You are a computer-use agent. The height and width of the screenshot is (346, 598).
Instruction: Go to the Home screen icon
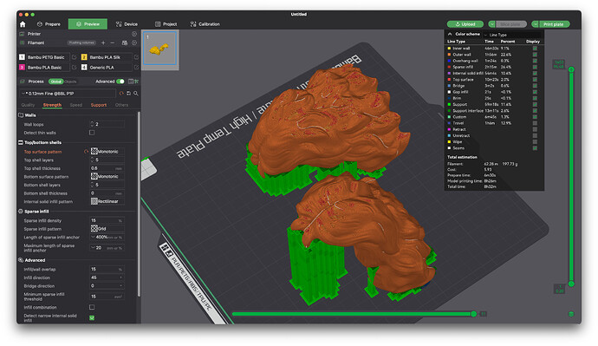click(x=23, y=24)
